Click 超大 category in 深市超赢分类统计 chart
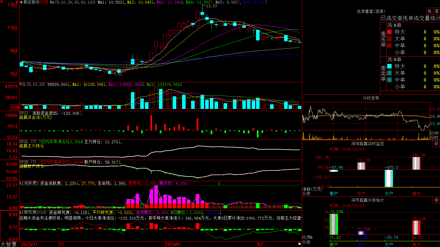Screen dimensions: 440x247 click(416, 245)
